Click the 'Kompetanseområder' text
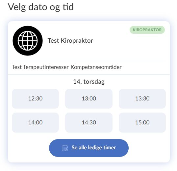Viewport: 177px width, 171px height. [96, 67]
